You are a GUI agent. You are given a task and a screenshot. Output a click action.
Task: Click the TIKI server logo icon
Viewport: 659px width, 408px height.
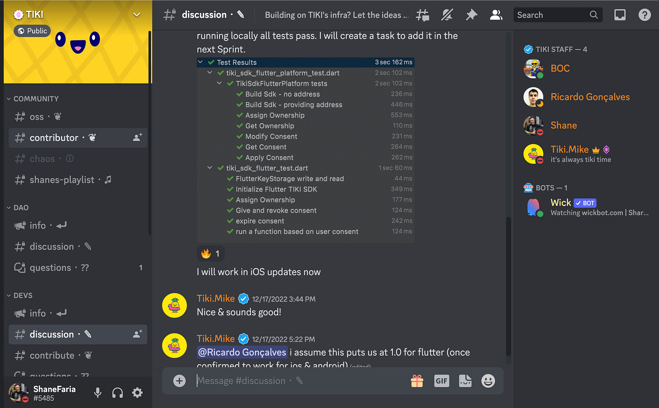[x=18, y=15]
